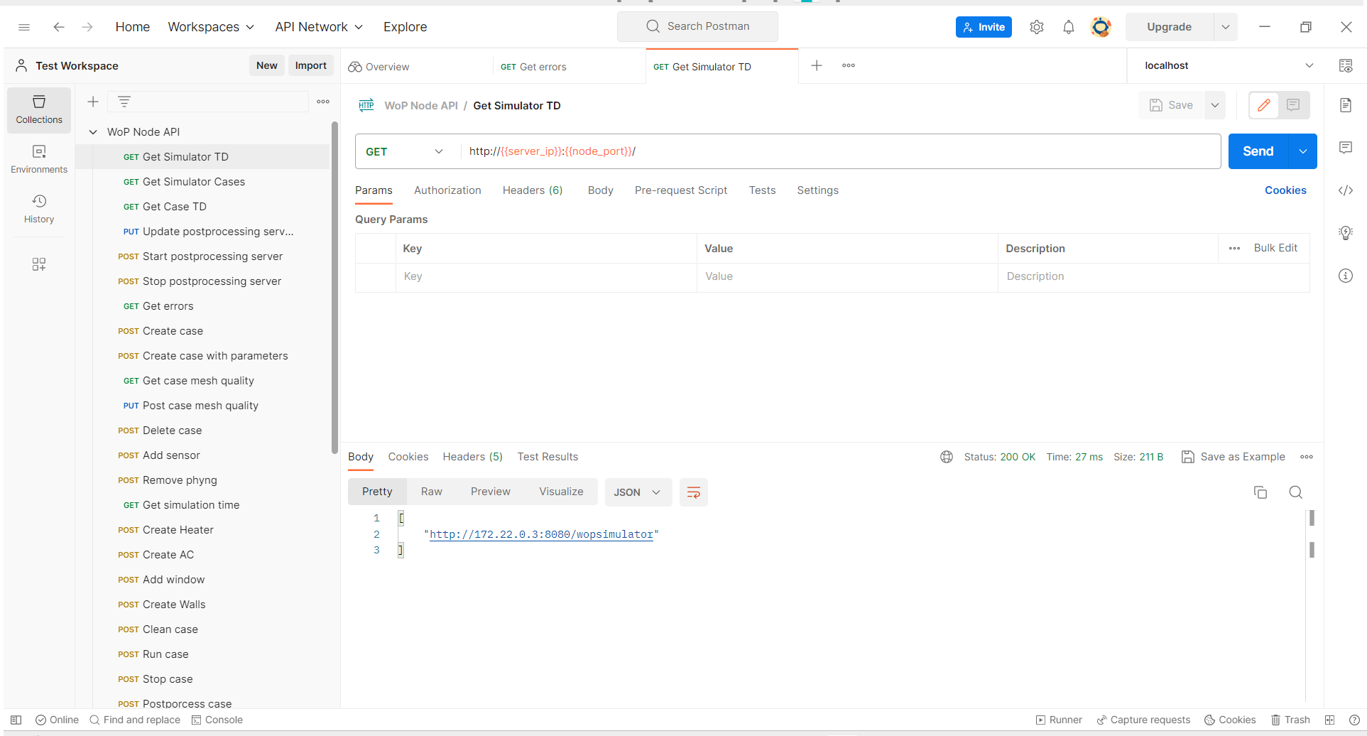Open the Headers (6) request tab
1367x736 pixels.
point(533,190)
